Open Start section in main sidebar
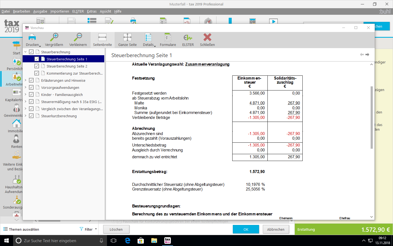 16,48
